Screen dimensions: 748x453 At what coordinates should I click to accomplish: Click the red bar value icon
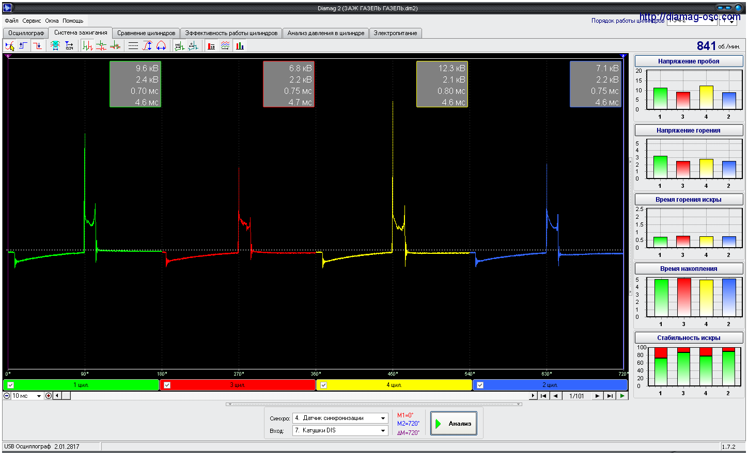point(211,46)
